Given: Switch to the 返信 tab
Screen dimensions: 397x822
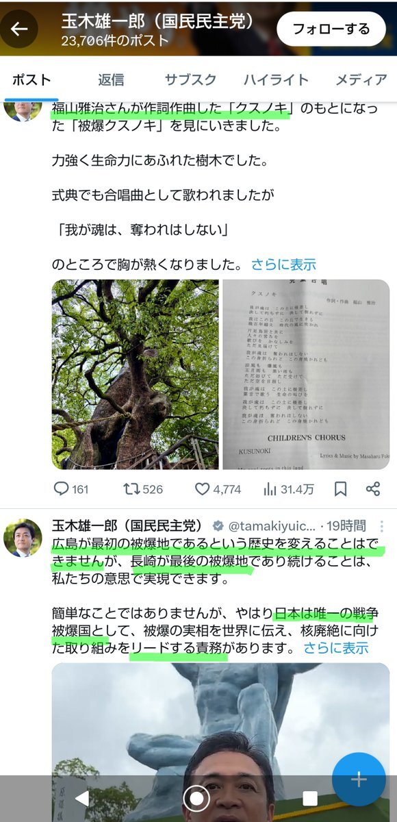Looking at the screenshot, I should pos(111,79).
